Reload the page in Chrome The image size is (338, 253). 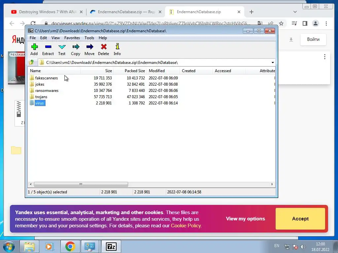point(33,23)
